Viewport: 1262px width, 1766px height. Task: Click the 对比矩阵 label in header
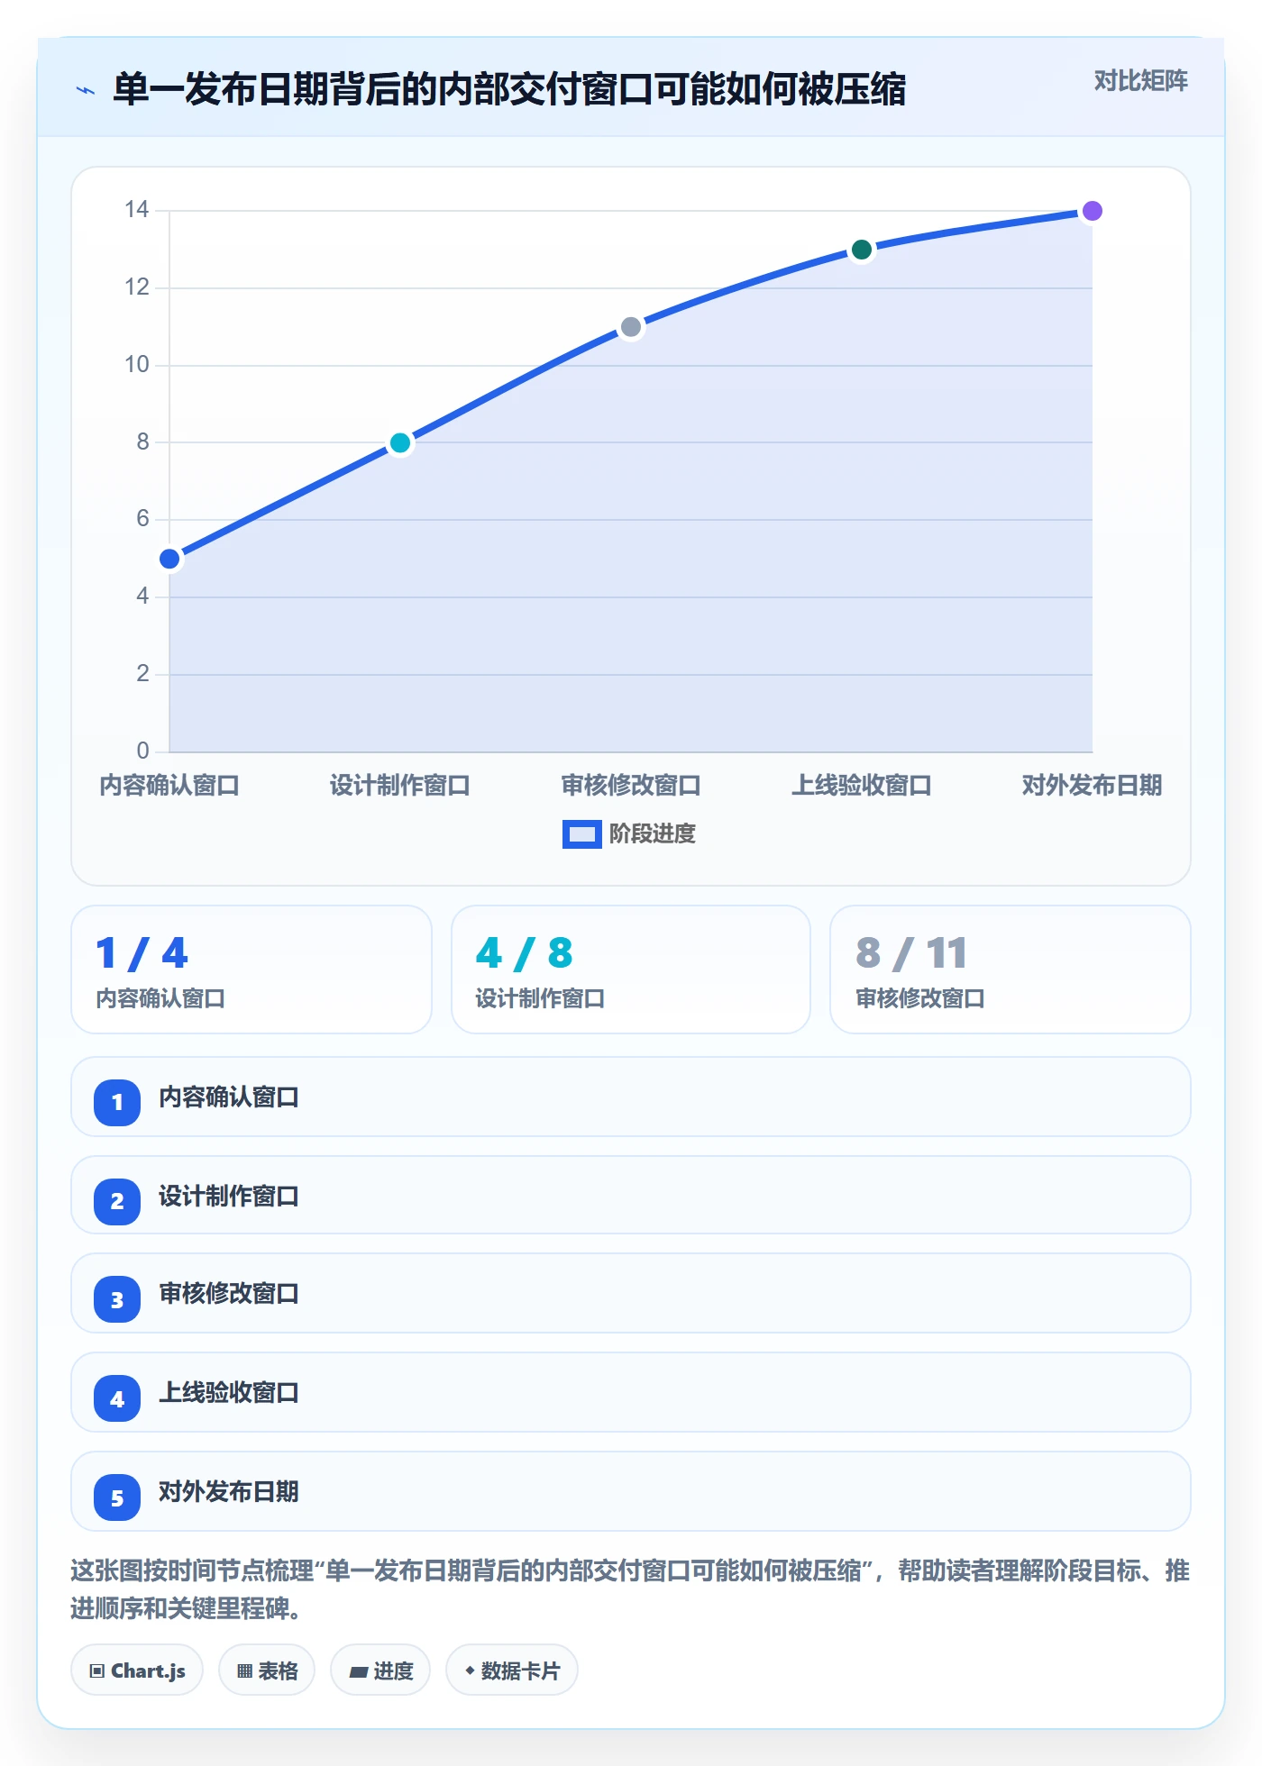(x=1140, y=81)
